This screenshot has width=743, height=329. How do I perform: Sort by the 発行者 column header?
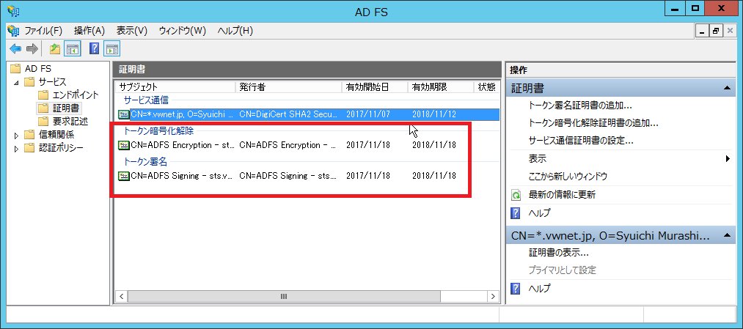(288, 87)
